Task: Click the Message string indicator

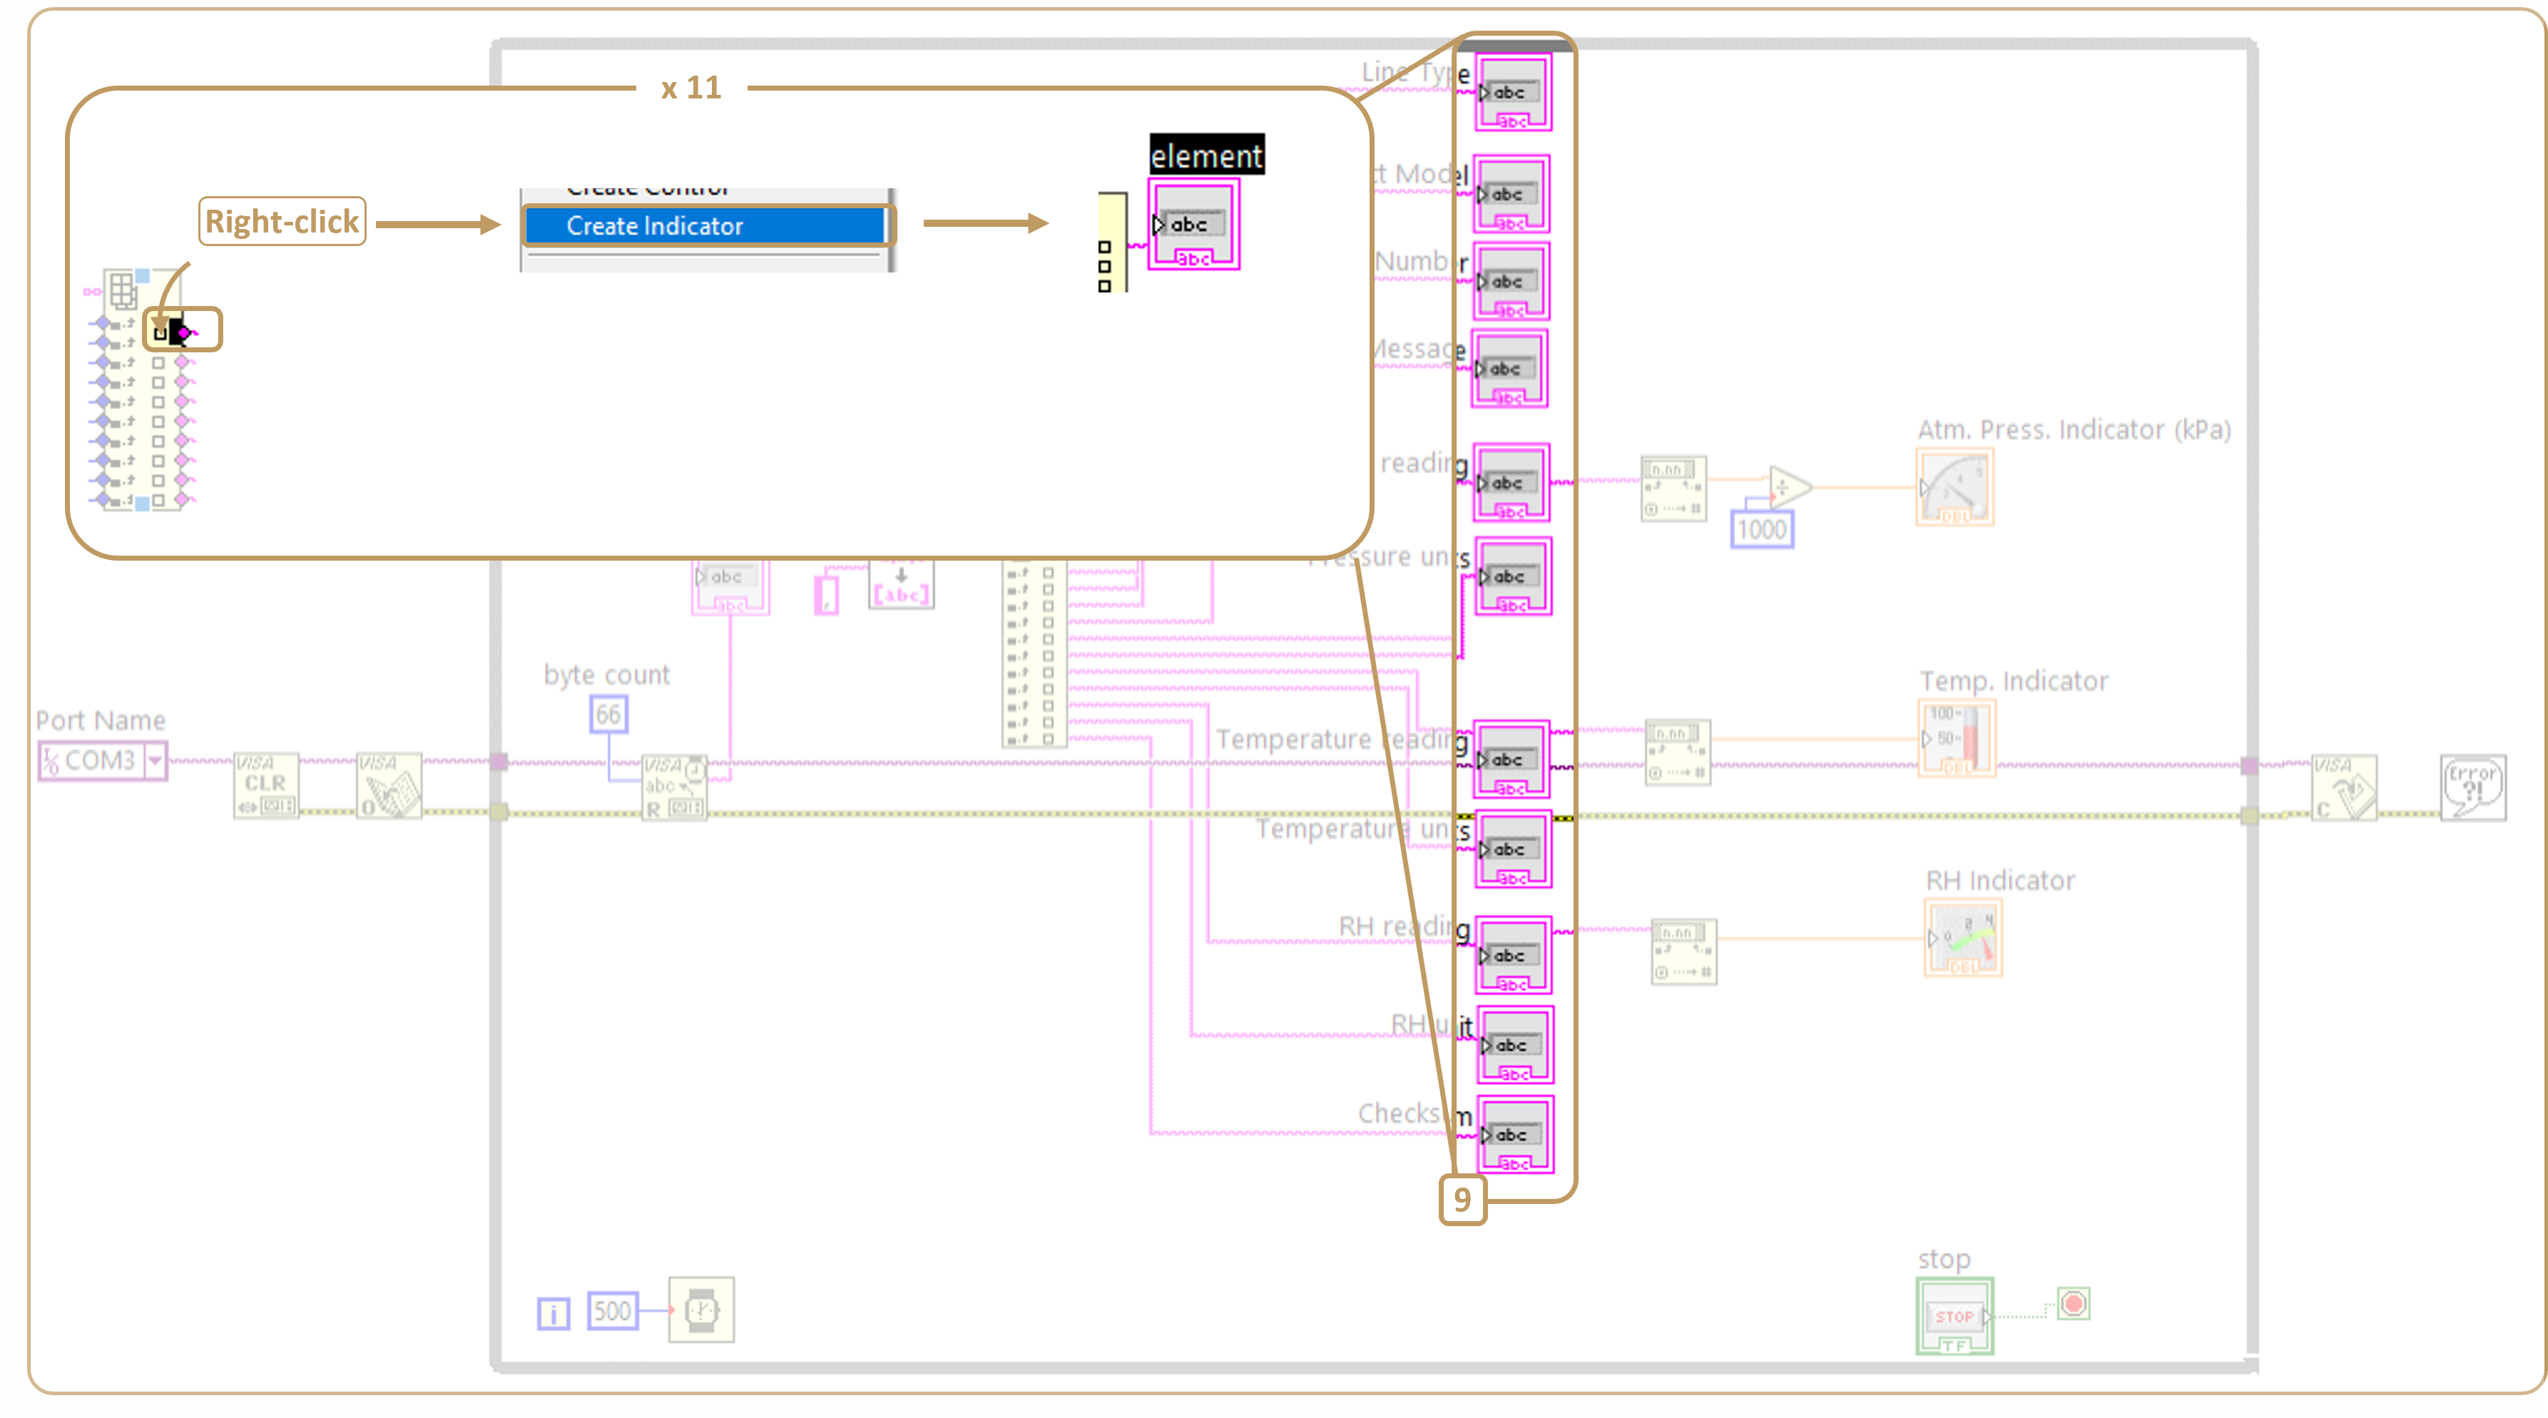Action: click(1509, 369)
